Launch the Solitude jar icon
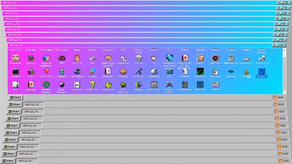 pyautogui.click(x=62, y=72)
